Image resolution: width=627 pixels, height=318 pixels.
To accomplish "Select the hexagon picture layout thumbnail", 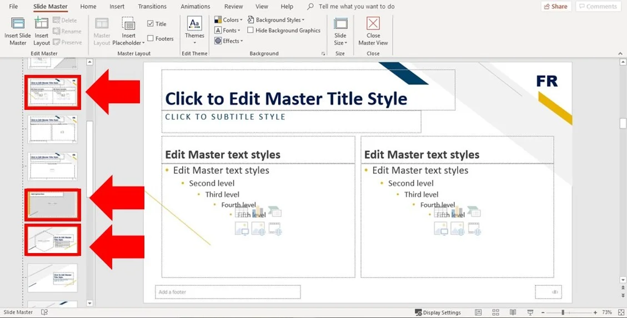I will coord(53,240).
